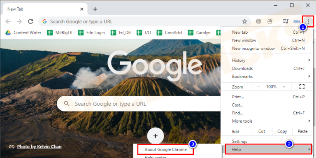Open the MitBlgTtl sheets bookmark

click(60, 33)
